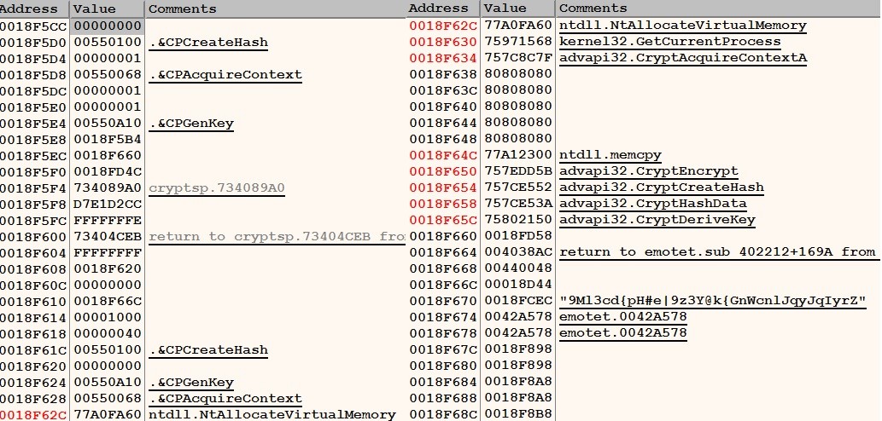This screenshot has height=421, width=882.
Task: Select the emotet.0042A578 comment in row 0018F674
Action: click(x=623, y=316)
